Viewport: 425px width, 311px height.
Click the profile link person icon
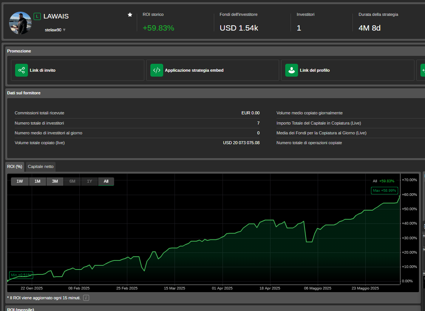click(291, 70)
